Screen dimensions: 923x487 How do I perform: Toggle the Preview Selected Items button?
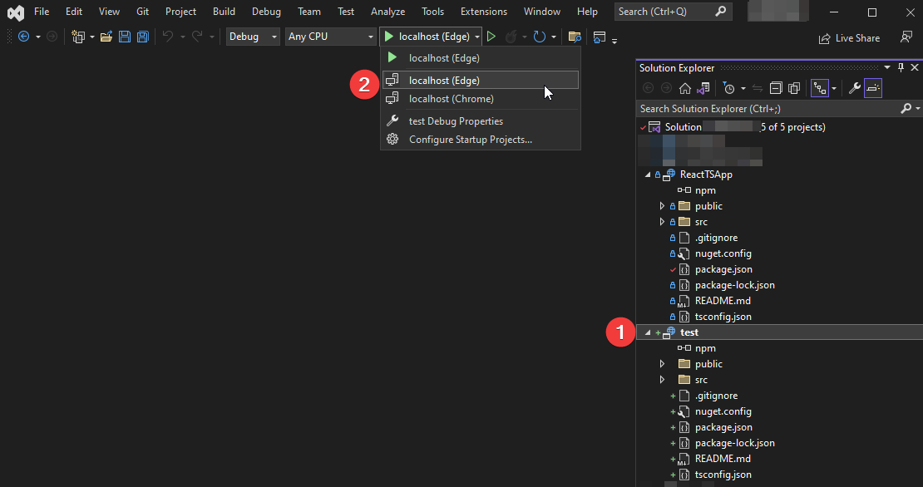click(x=873, y=88)
